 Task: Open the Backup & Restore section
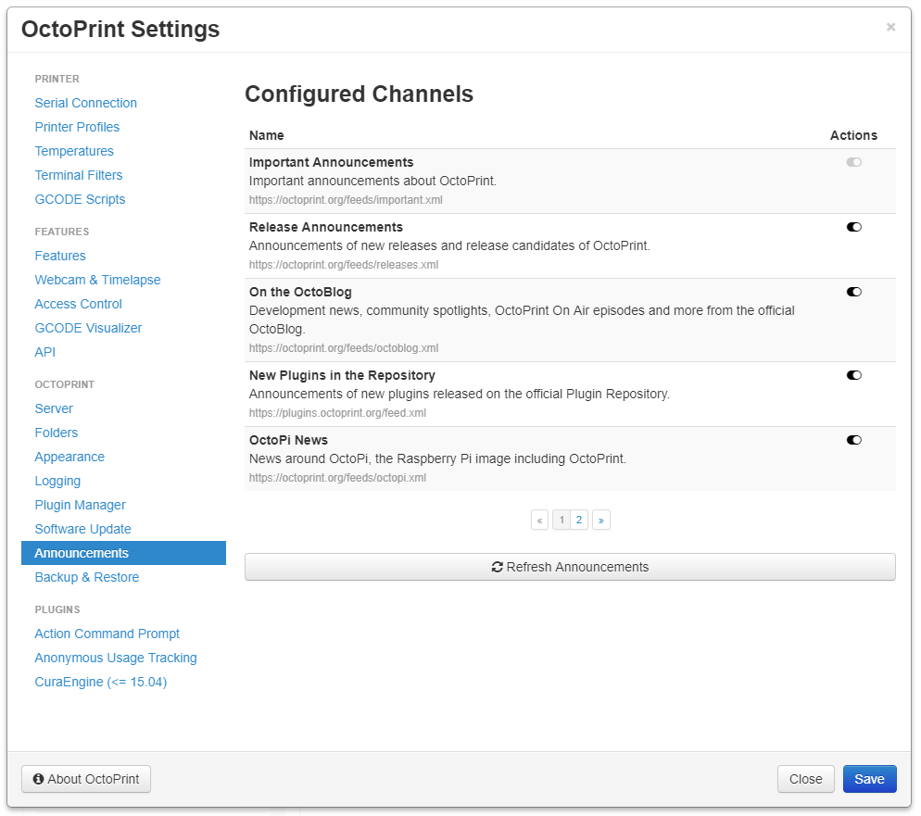(x=86, y=577)
